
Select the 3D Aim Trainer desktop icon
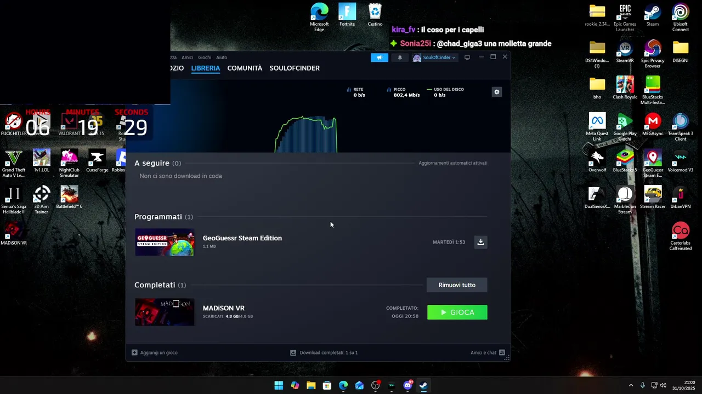click(42, 200)
